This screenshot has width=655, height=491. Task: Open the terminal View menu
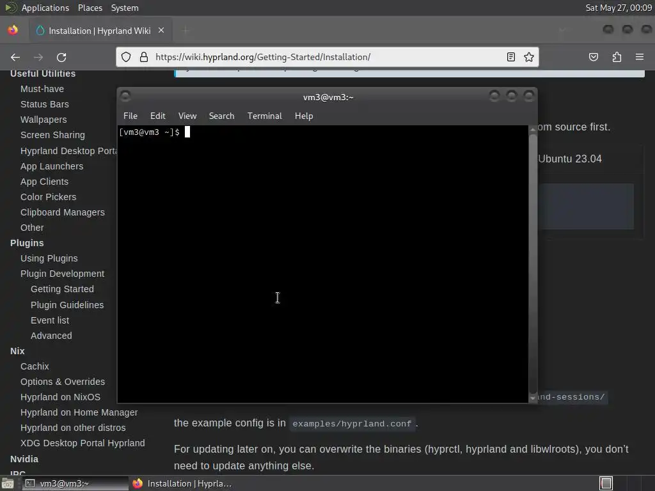[x=187, y=116]
